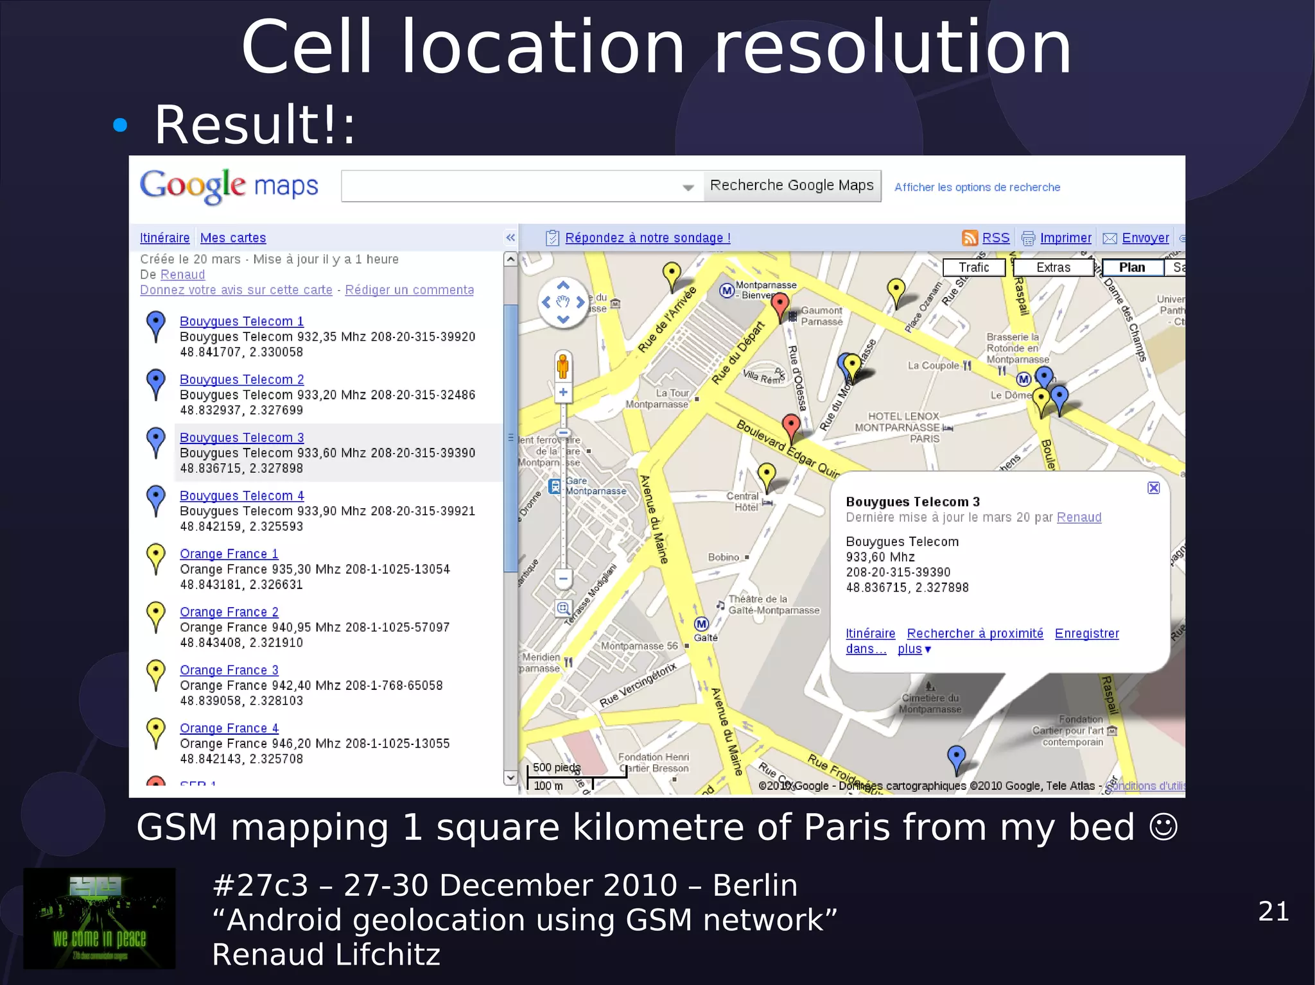Click the RSS feed icon

click(x=970, y=238)
